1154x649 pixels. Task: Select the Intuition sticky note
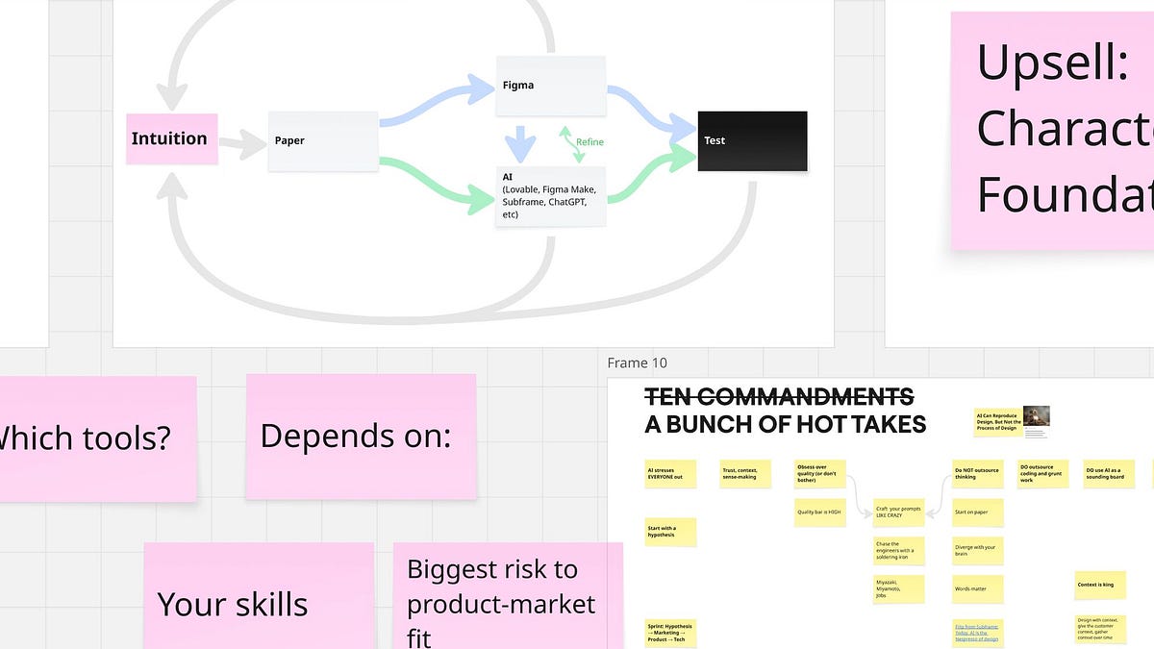(x=171, y=138)
